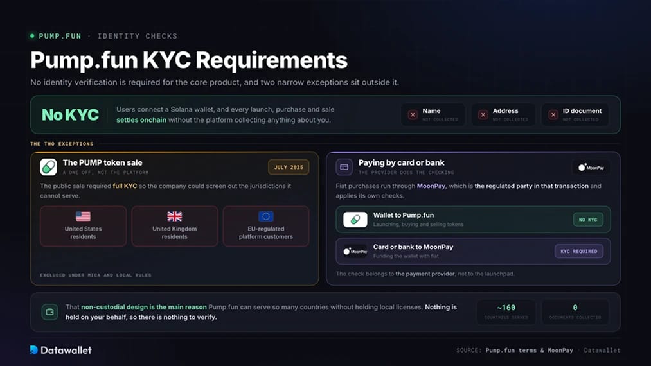The image size is (651, 366).
Task: Click the full KYC highlighted text
Action: (x=125, y=186)
